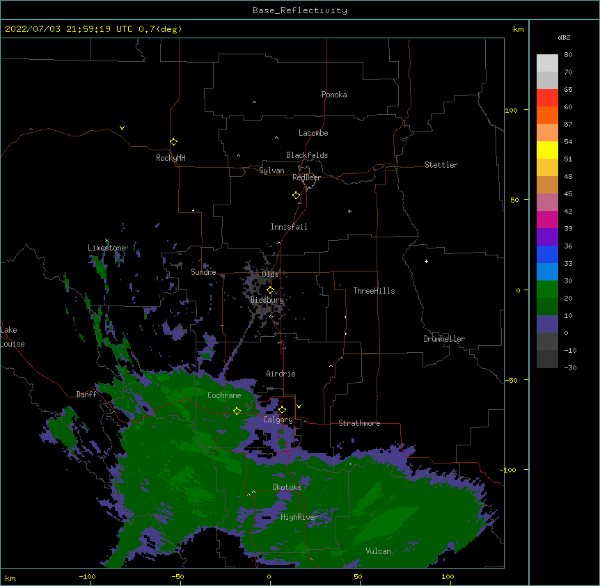Click the Drumheller town label
Viewport: 600px width, 586px height.
pyautogui.click(x=444, y=339)
